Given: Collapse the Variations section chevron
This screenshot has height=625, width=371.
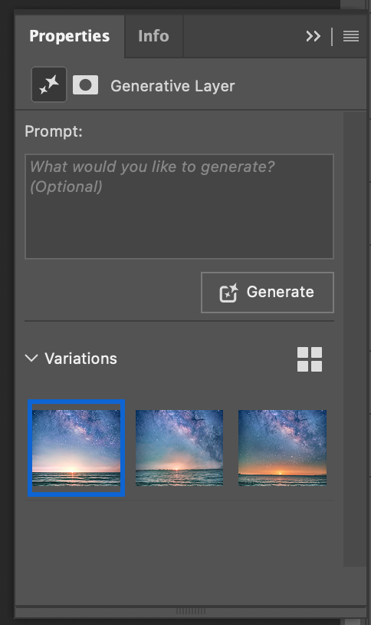Looking at the screenshot, I should tap(31, 358).
